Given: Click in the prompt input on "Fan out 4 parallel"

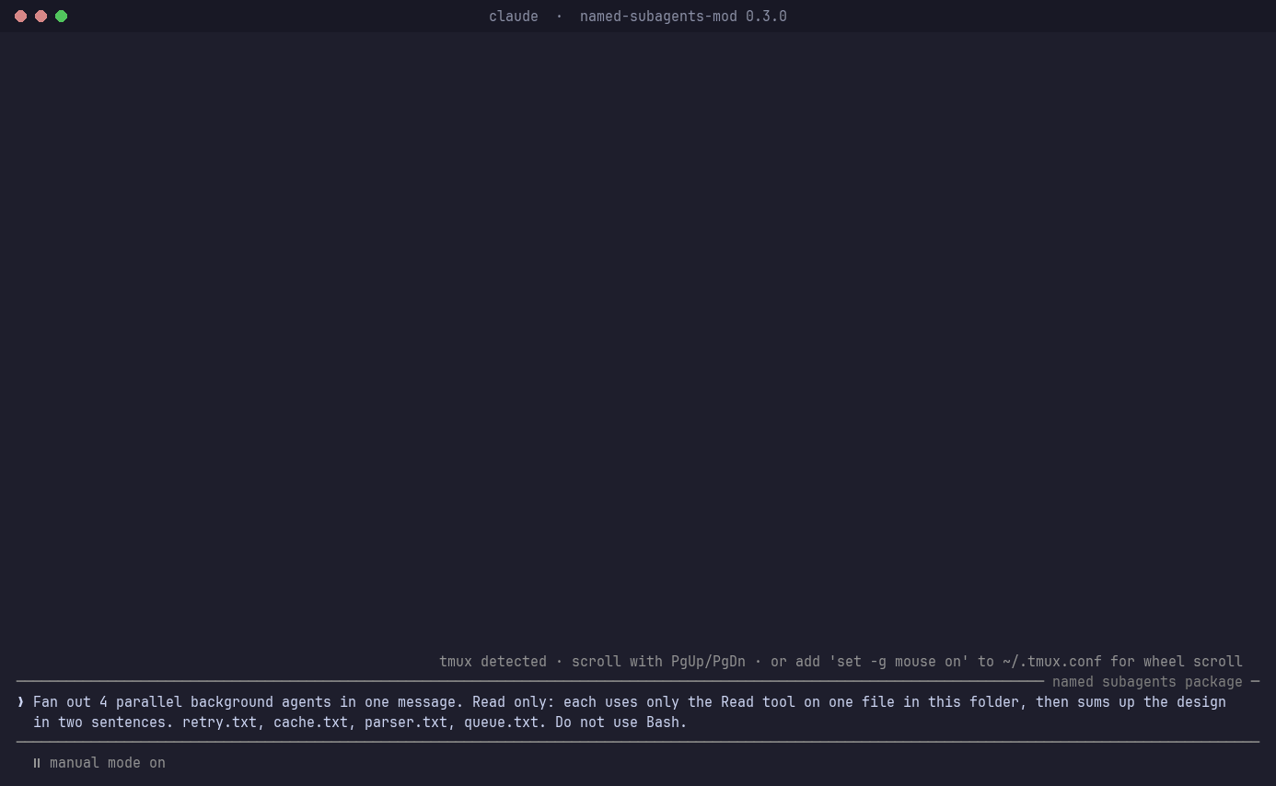Looking at the screenshot, I should [108, 702].
